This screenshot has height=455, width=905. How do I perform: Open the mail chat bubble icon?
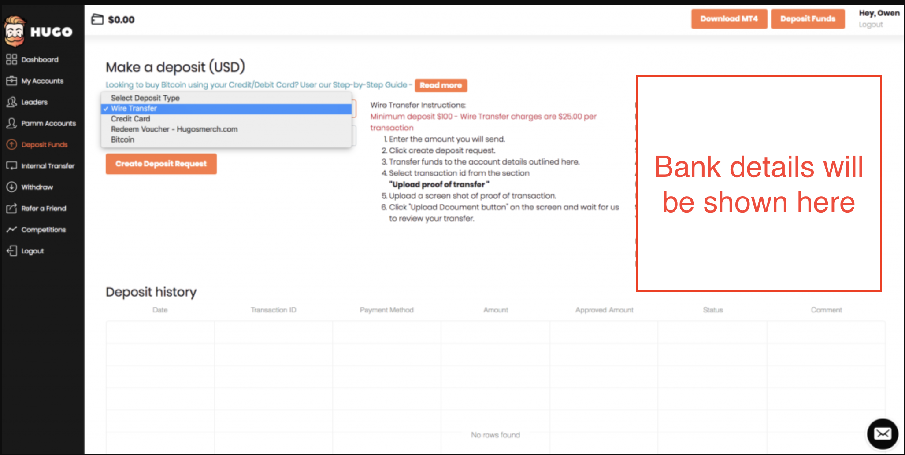click(882, 434)
